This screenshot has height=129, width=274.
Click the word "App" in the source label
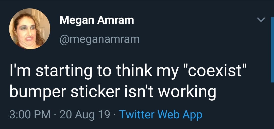(x=192, y=115)
